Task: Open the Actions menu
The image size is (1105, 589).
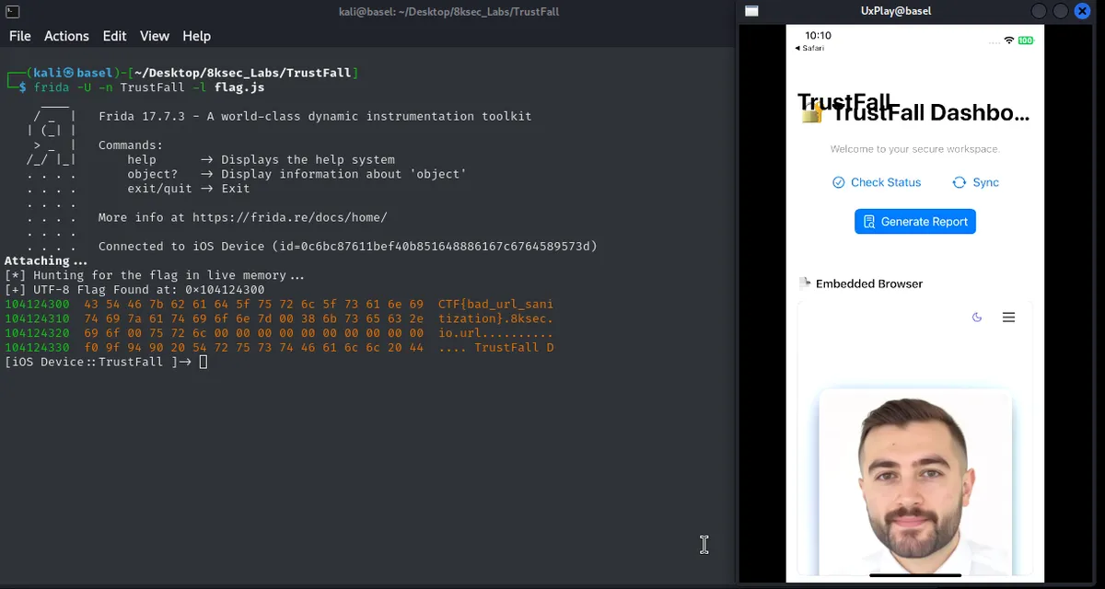Action: (x=66, y=36)
